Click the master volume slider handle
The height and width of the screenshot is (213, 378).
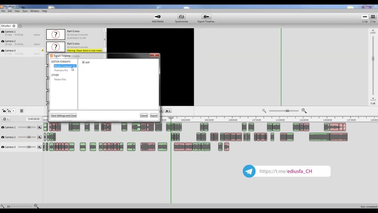point(373,58)
